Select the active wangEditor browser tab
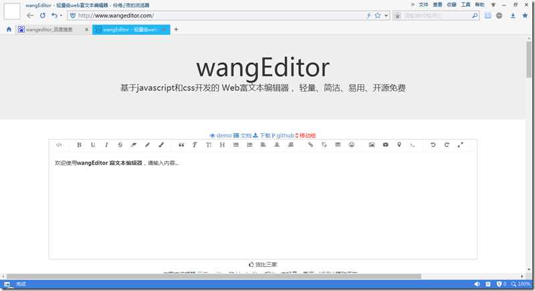535x291 pixels. coord(130,29)
